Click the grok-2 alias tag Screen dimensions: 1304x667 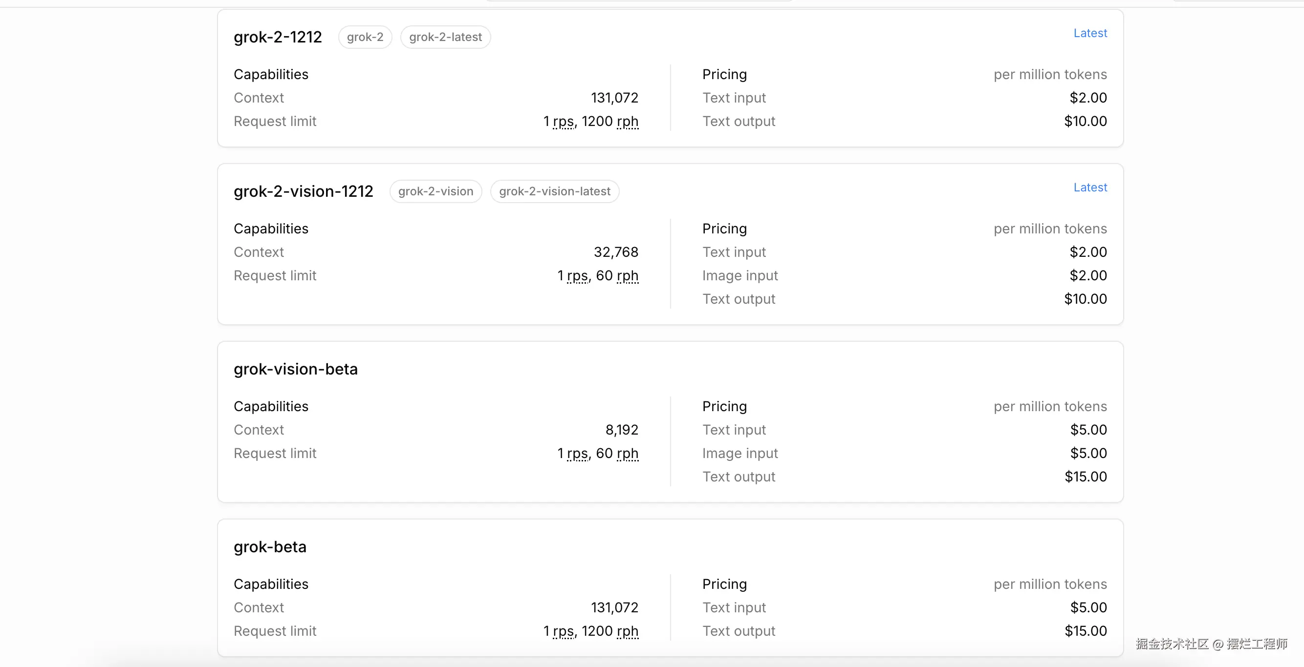[365, 38]
